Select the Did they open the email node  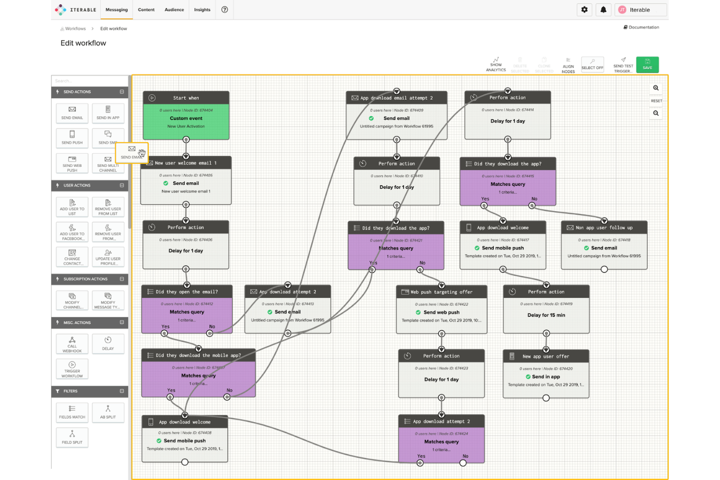click(x=187, y=309)
